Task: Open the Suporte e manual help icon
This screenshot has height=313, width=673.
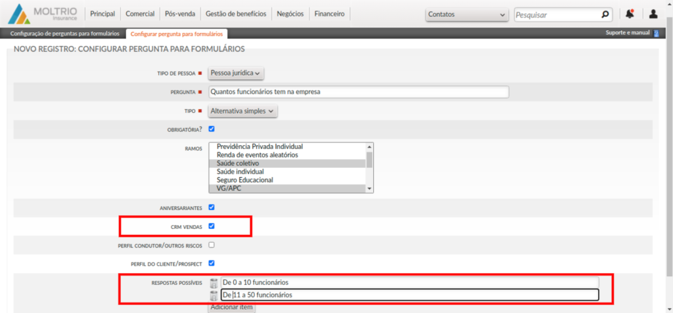Action: [655, 33]
